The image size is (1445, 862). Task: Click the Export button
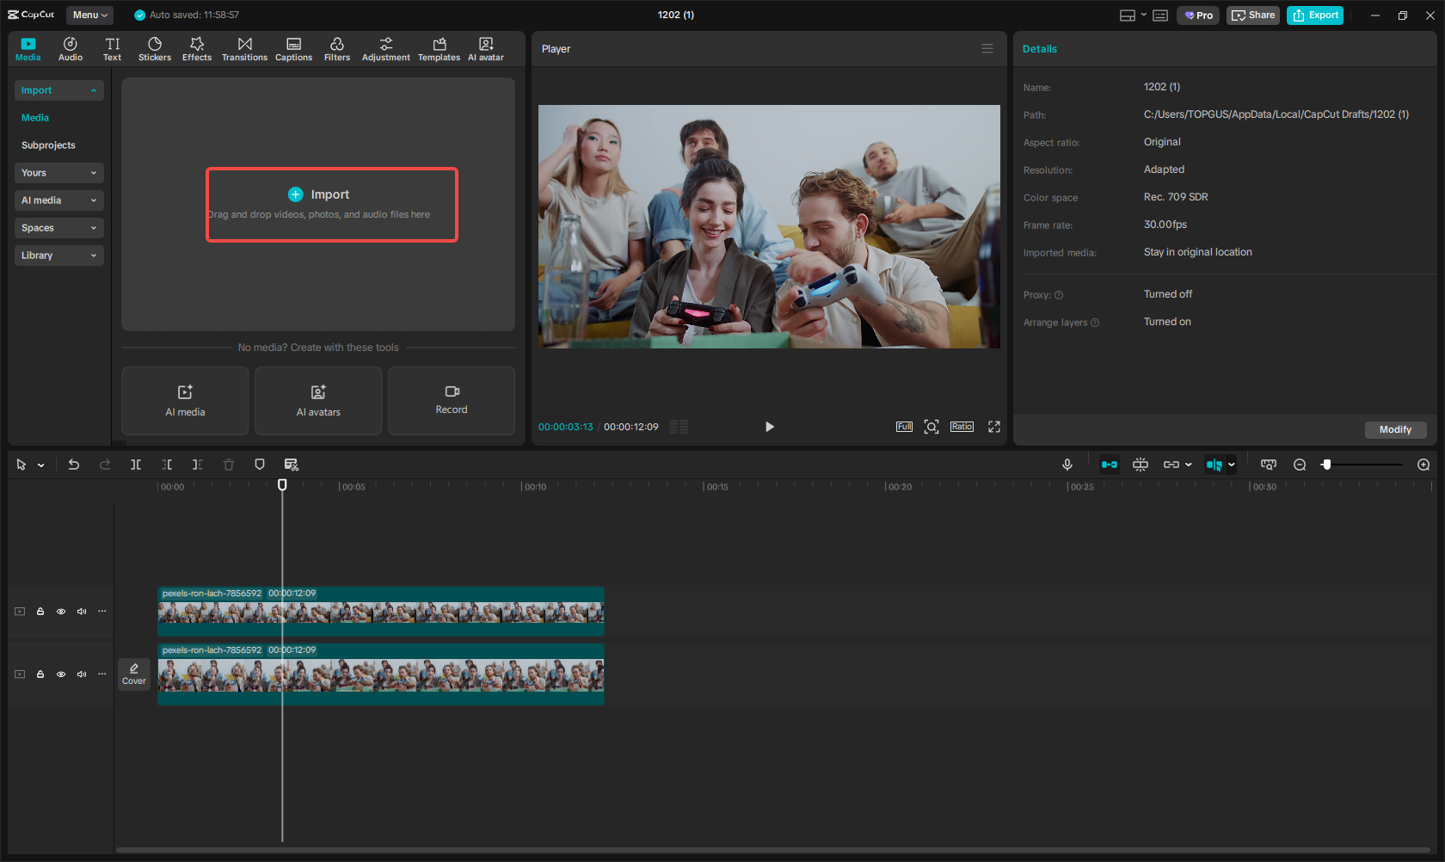click(1314, 15)
